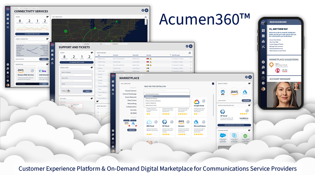Click help question mark in Connectivity Services sidebar
Screen dimensions: 315x175
pyautogui.click(x=8, y=76)
